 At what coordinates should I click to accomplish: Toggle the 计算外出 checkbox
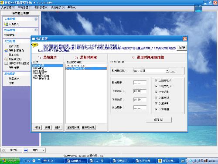tap(156, 109)
